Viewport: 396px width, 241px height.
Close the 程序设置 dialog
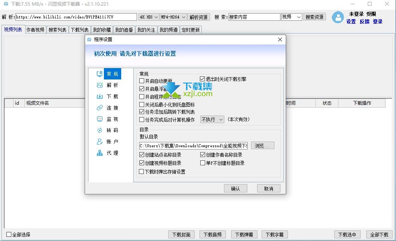tap(280, 40)
